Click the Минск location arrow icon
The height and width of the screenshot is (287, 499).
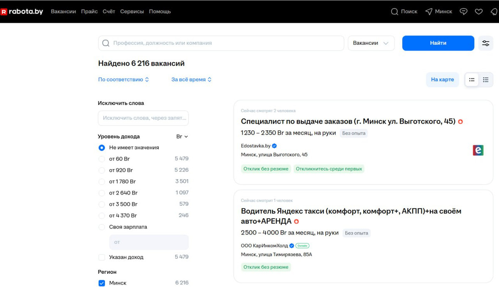coord(429,12)
